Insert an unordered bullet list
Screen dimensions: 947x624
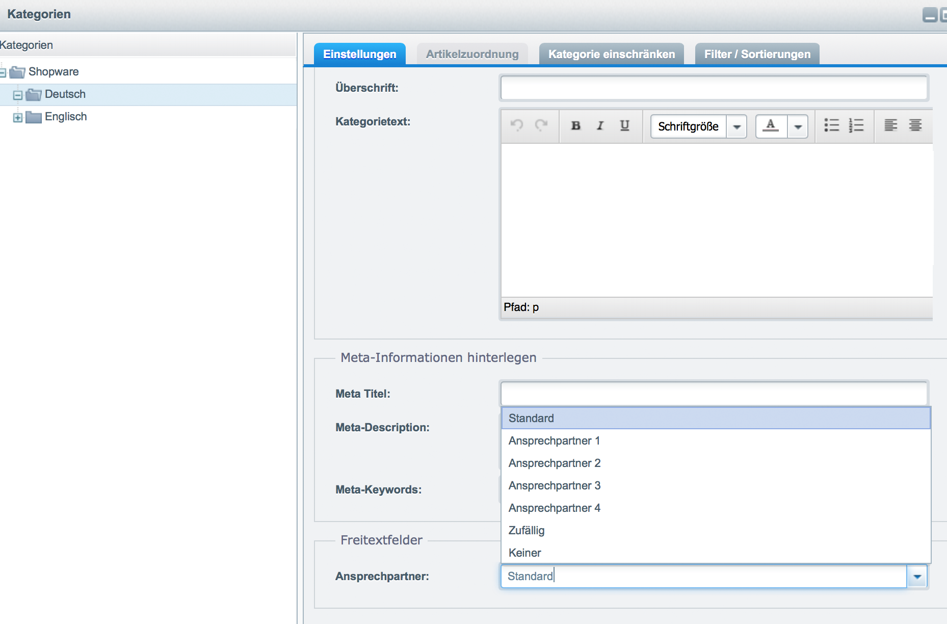[832, 125]
